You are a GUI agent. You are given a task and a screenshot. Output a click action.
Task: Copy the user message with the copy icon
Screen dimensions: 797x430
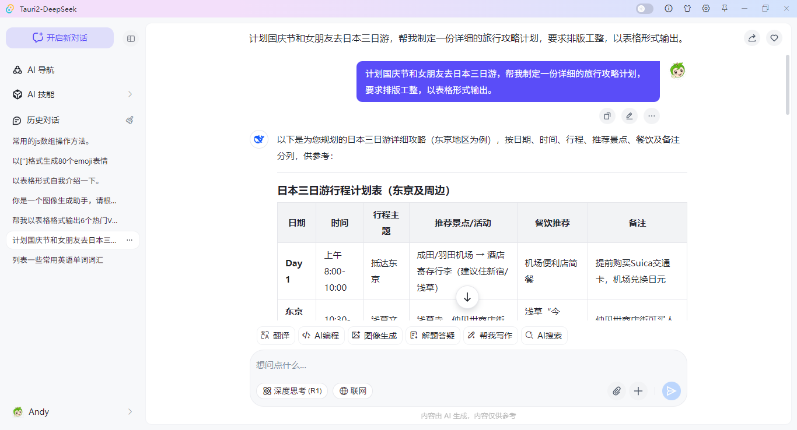point(607,116)
